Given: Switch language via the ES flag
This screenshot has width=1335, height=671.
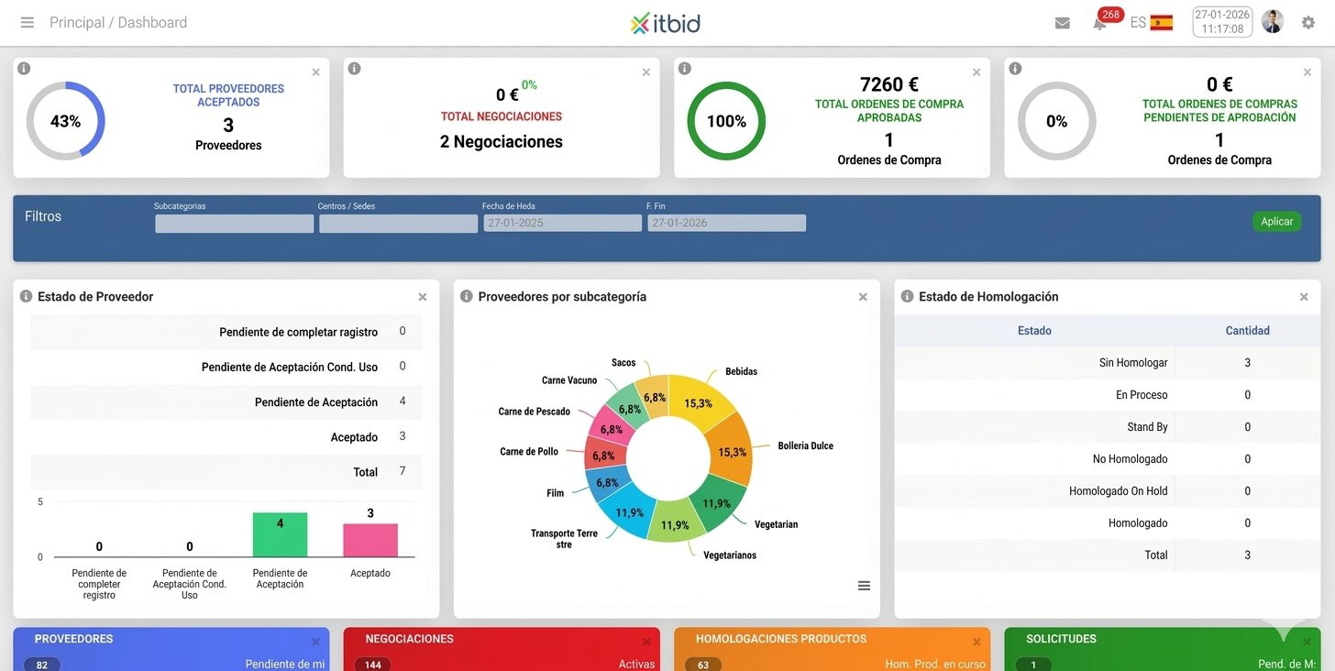Looking at the screenshot, I should coord(1161,23).
